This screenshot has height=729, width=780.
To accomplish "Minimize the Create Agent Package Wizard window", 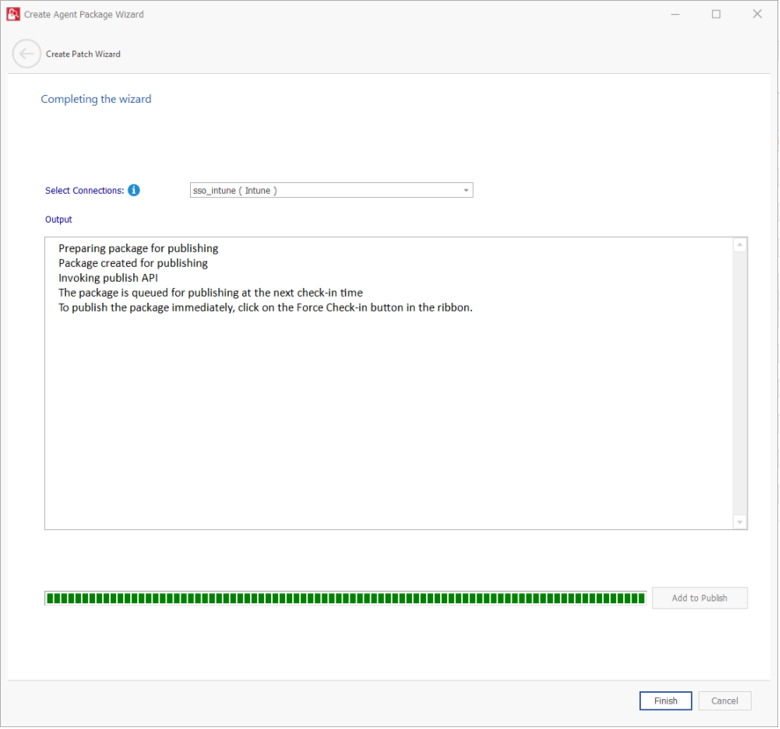I will coord(674,14).
